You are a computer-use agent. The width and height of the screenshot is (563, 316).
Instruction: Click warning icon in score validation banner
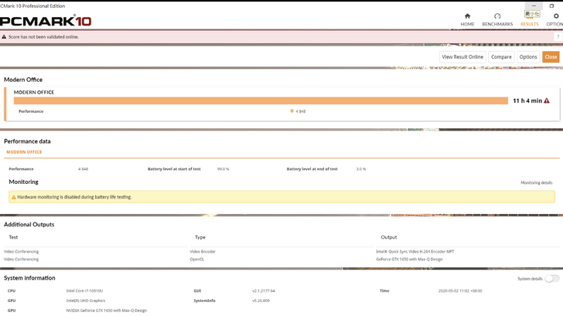point(5,36)
